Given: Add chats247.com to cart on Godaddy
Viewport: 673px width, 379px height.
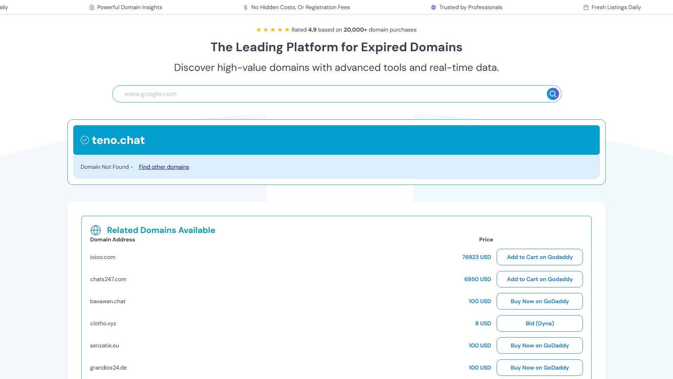Looking at the screenshot, I should click(x=539, y=279).
